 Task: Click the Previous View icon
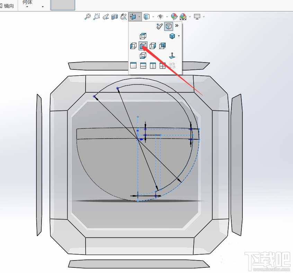pyautogui.click(x=106, y=16)
